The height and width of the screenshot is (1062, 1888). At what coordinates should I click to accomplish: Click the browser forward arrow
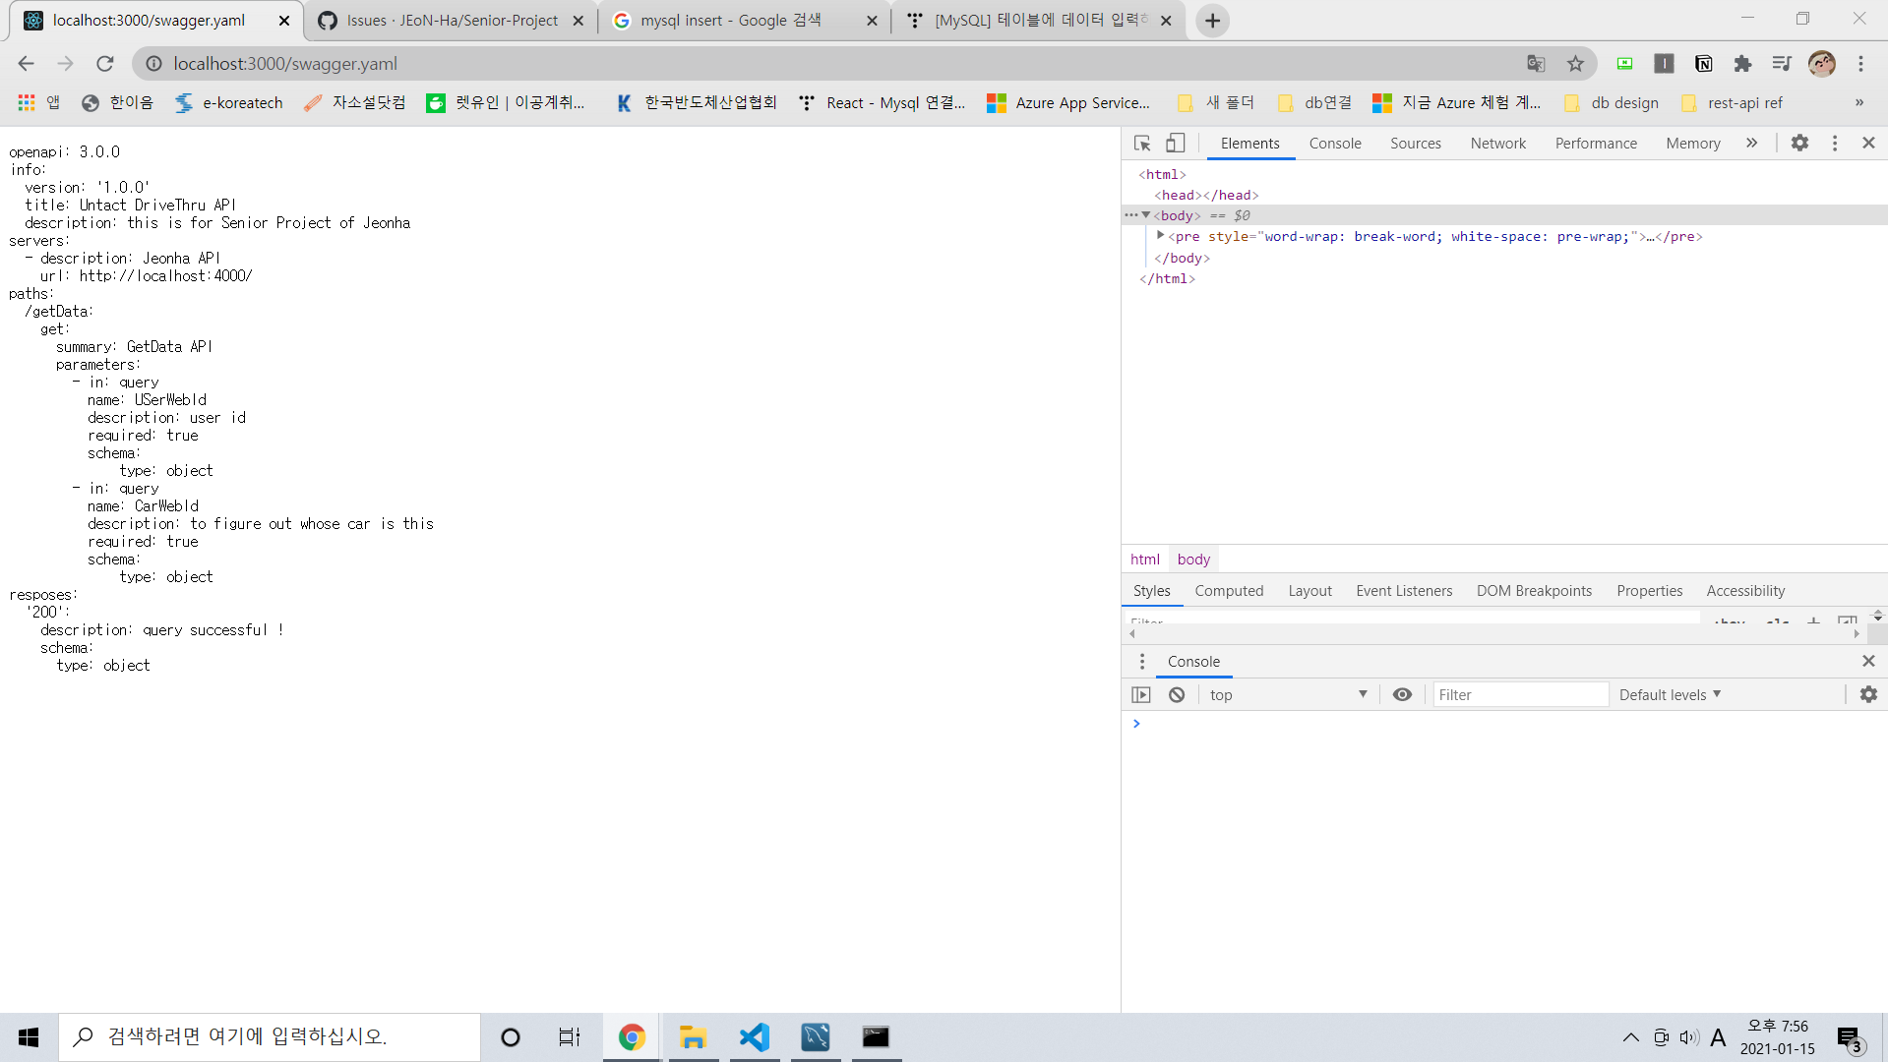tap(65, 64)
